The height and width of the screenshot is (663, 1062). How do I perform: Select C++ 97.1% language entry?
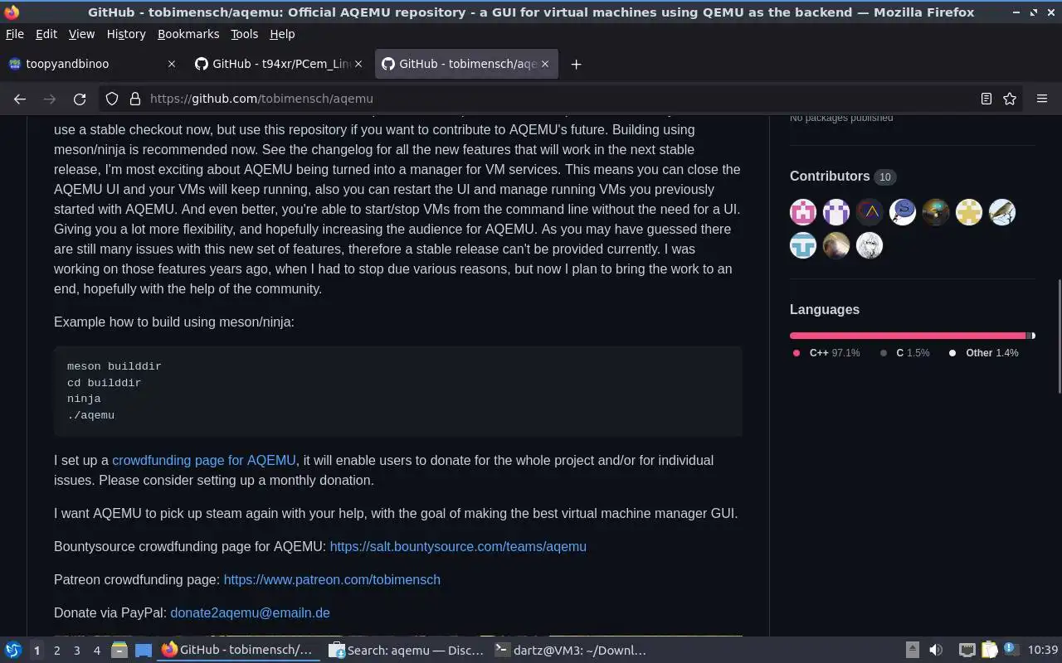tap(826, 353)
